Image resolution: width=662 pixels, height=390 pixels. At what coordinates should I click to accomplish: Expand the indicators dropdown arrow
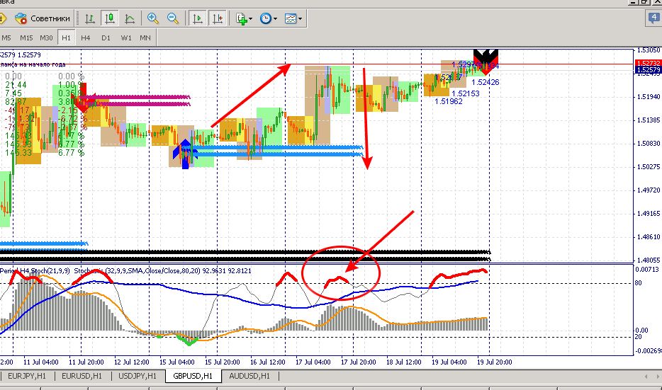[x=250, y=19]
